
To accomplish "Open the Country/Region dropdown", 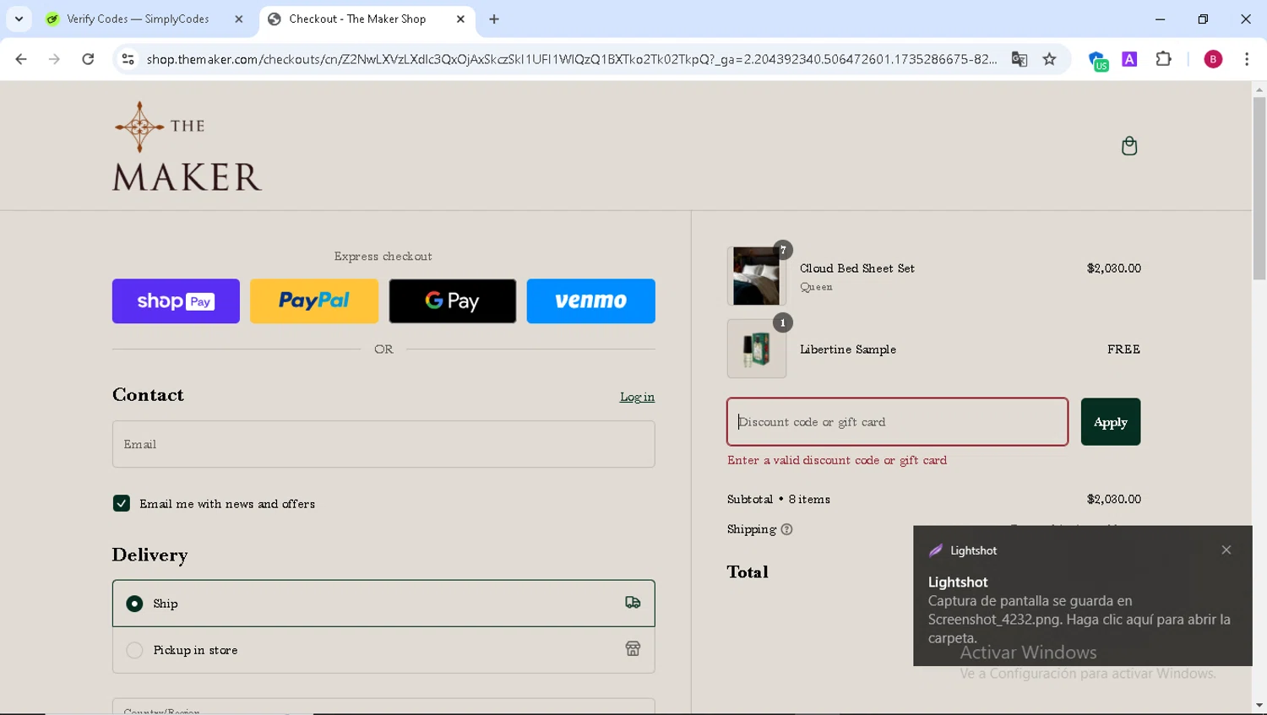I will tap(383, 707).
